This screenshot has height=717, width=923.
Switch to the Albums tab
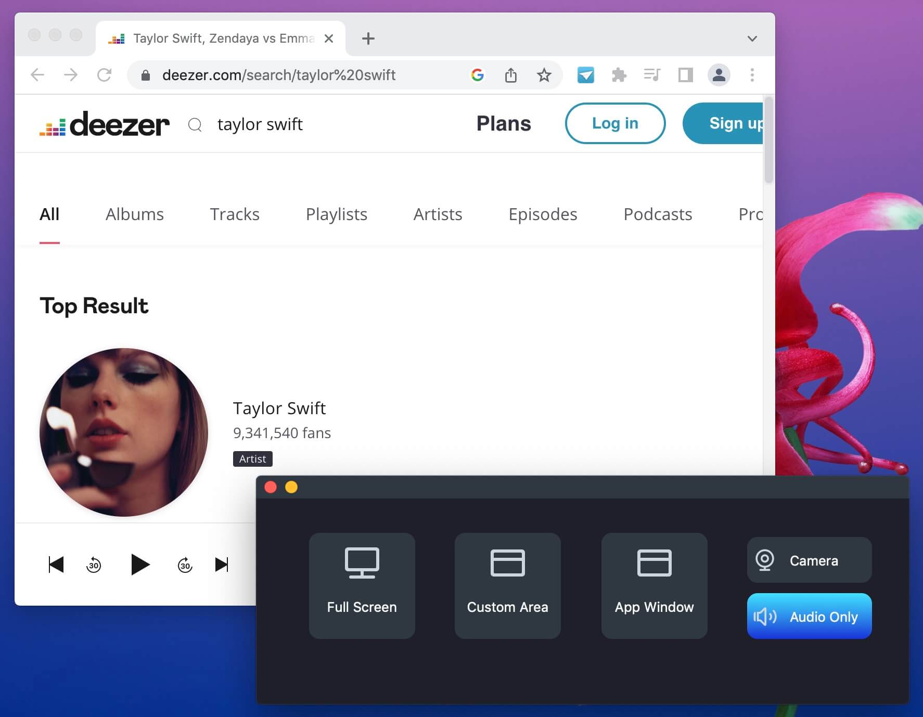tap(135, 214)
